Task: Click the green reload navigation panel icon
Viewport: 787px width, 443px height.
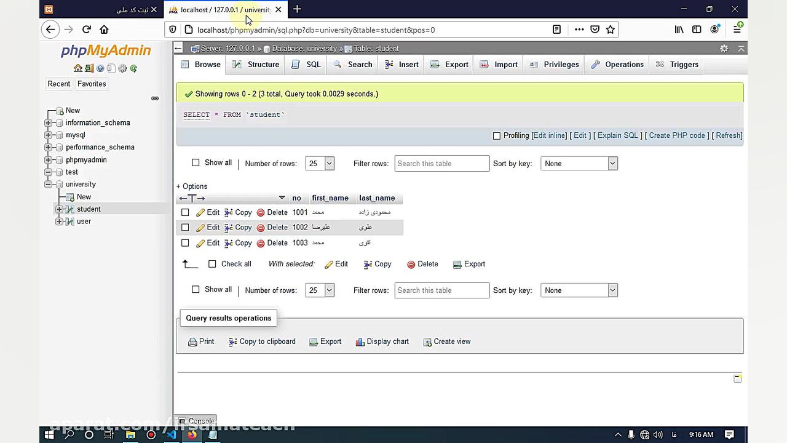Action: pos(133,68)
